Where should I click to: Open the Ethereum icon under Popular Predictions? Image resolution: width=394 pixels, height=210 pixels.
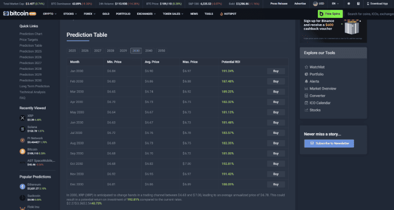point(23,186)
